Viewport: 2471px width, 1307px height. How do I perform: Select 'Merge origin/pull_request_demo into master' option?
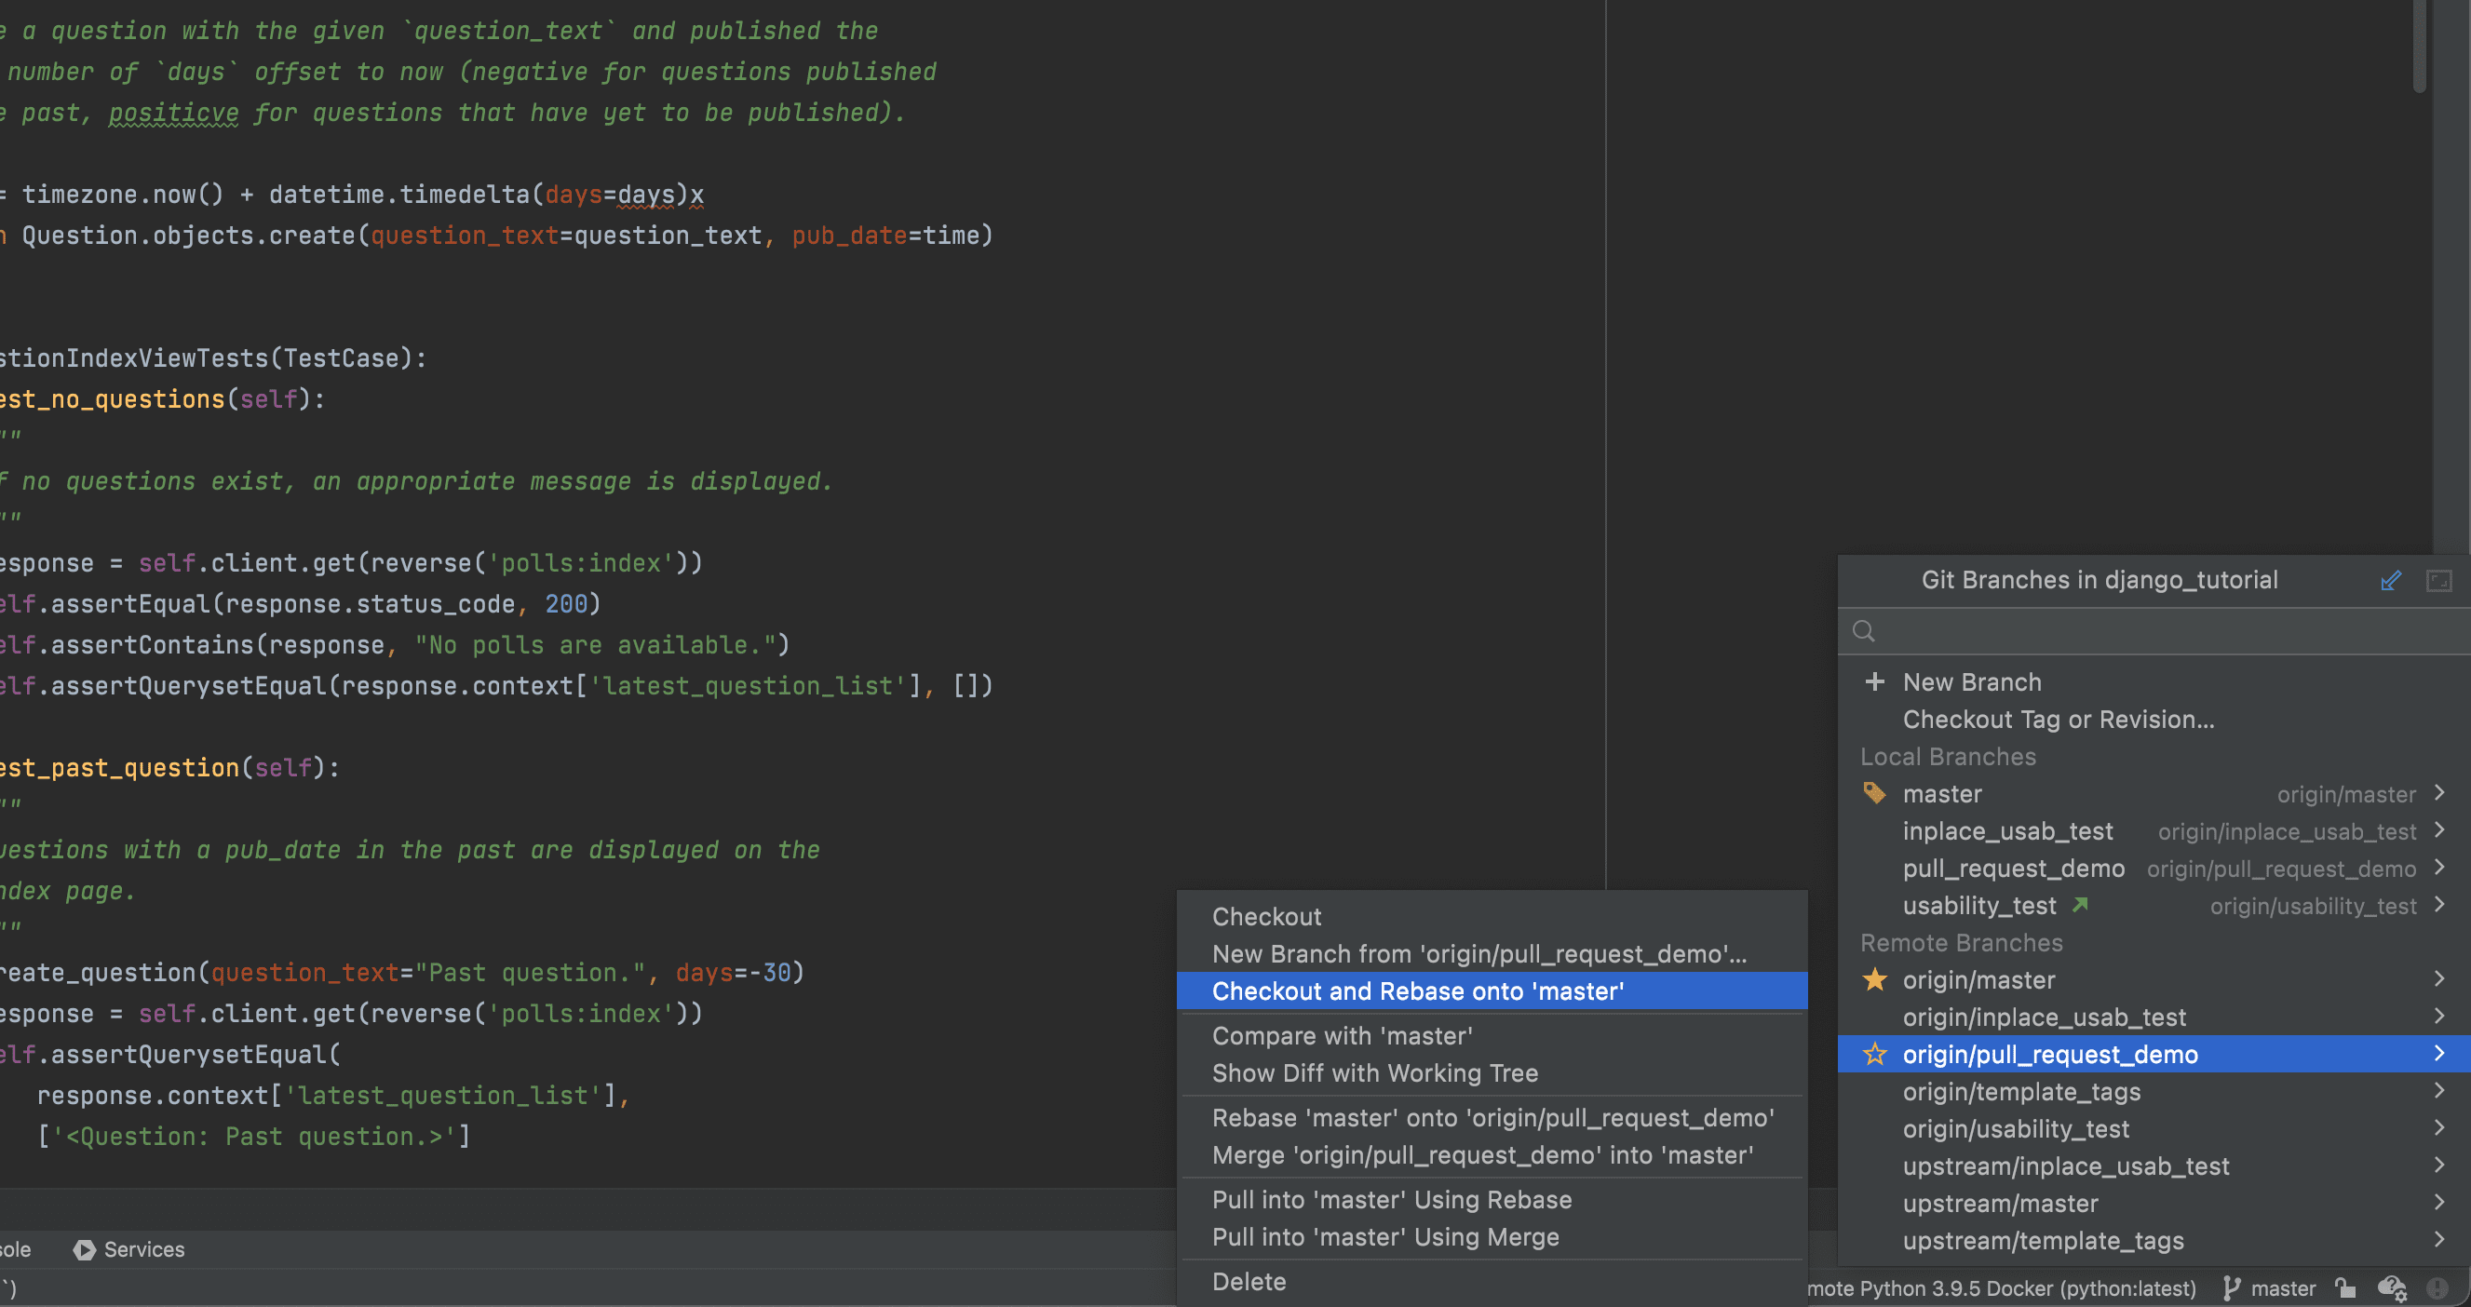coord(1482,1155)
